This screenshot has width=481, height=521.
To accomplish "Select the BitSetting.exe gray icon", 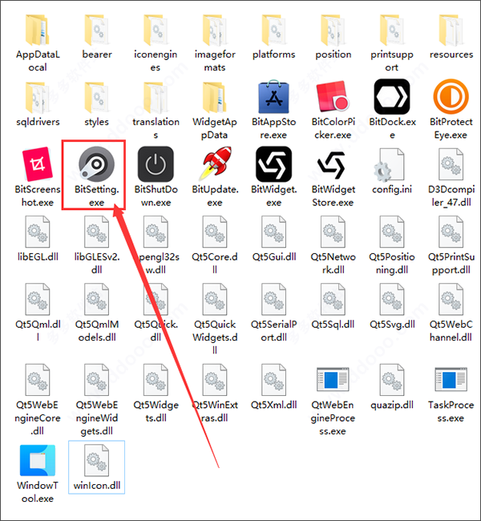I will (x=97, y=164).
